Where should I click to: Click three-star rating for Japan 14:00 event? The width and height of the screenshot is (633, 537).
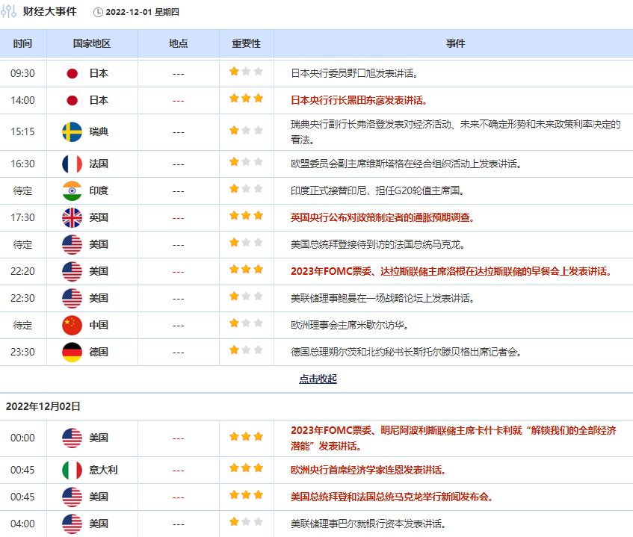tap(246, 99)
